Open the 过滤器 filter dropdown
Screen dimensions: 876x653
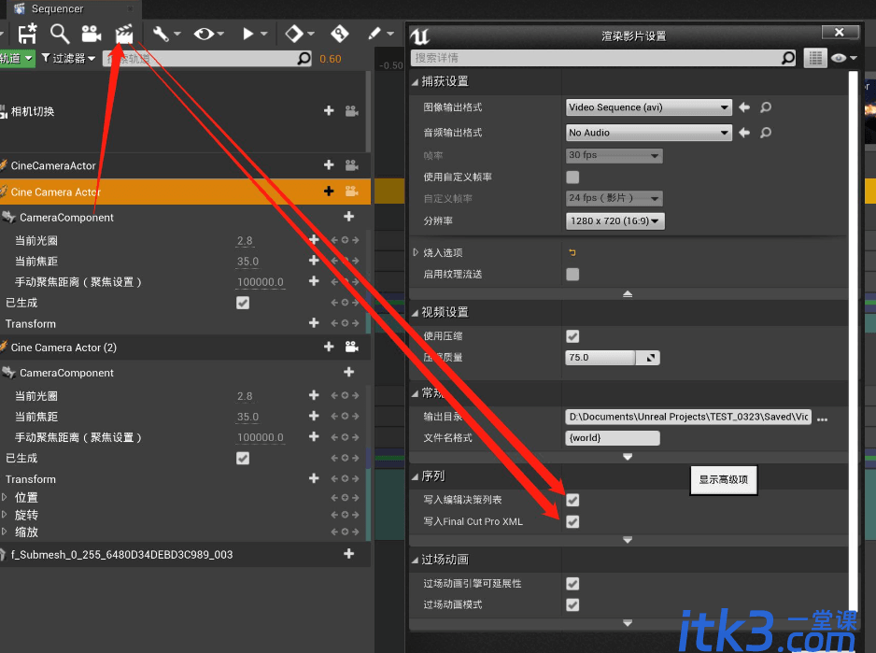click(68, 58)
